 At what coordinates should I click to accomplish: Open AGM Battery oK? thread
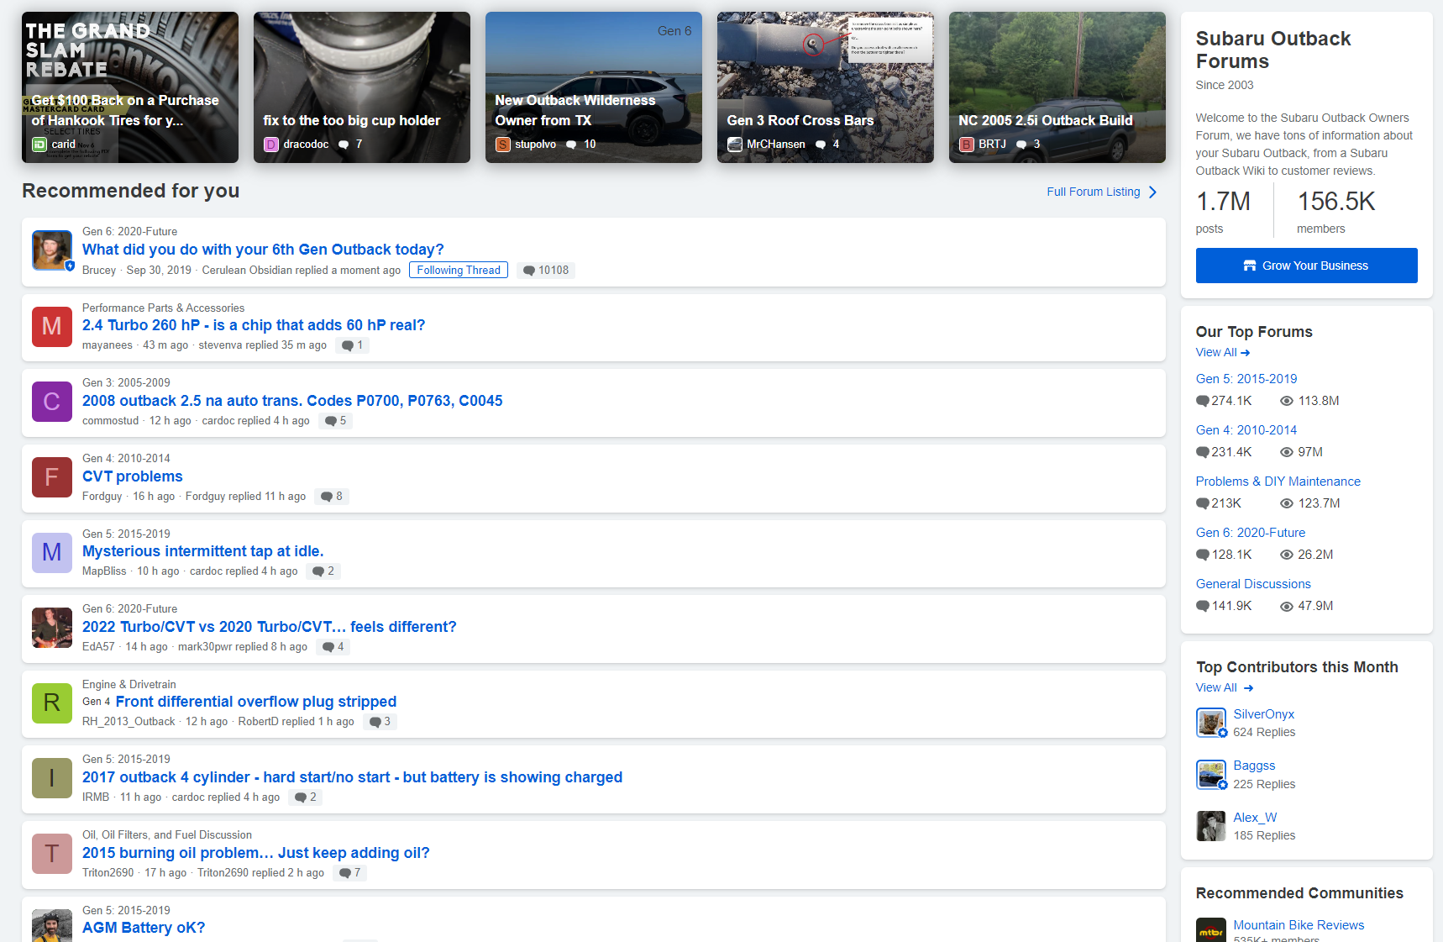point(143,928)
